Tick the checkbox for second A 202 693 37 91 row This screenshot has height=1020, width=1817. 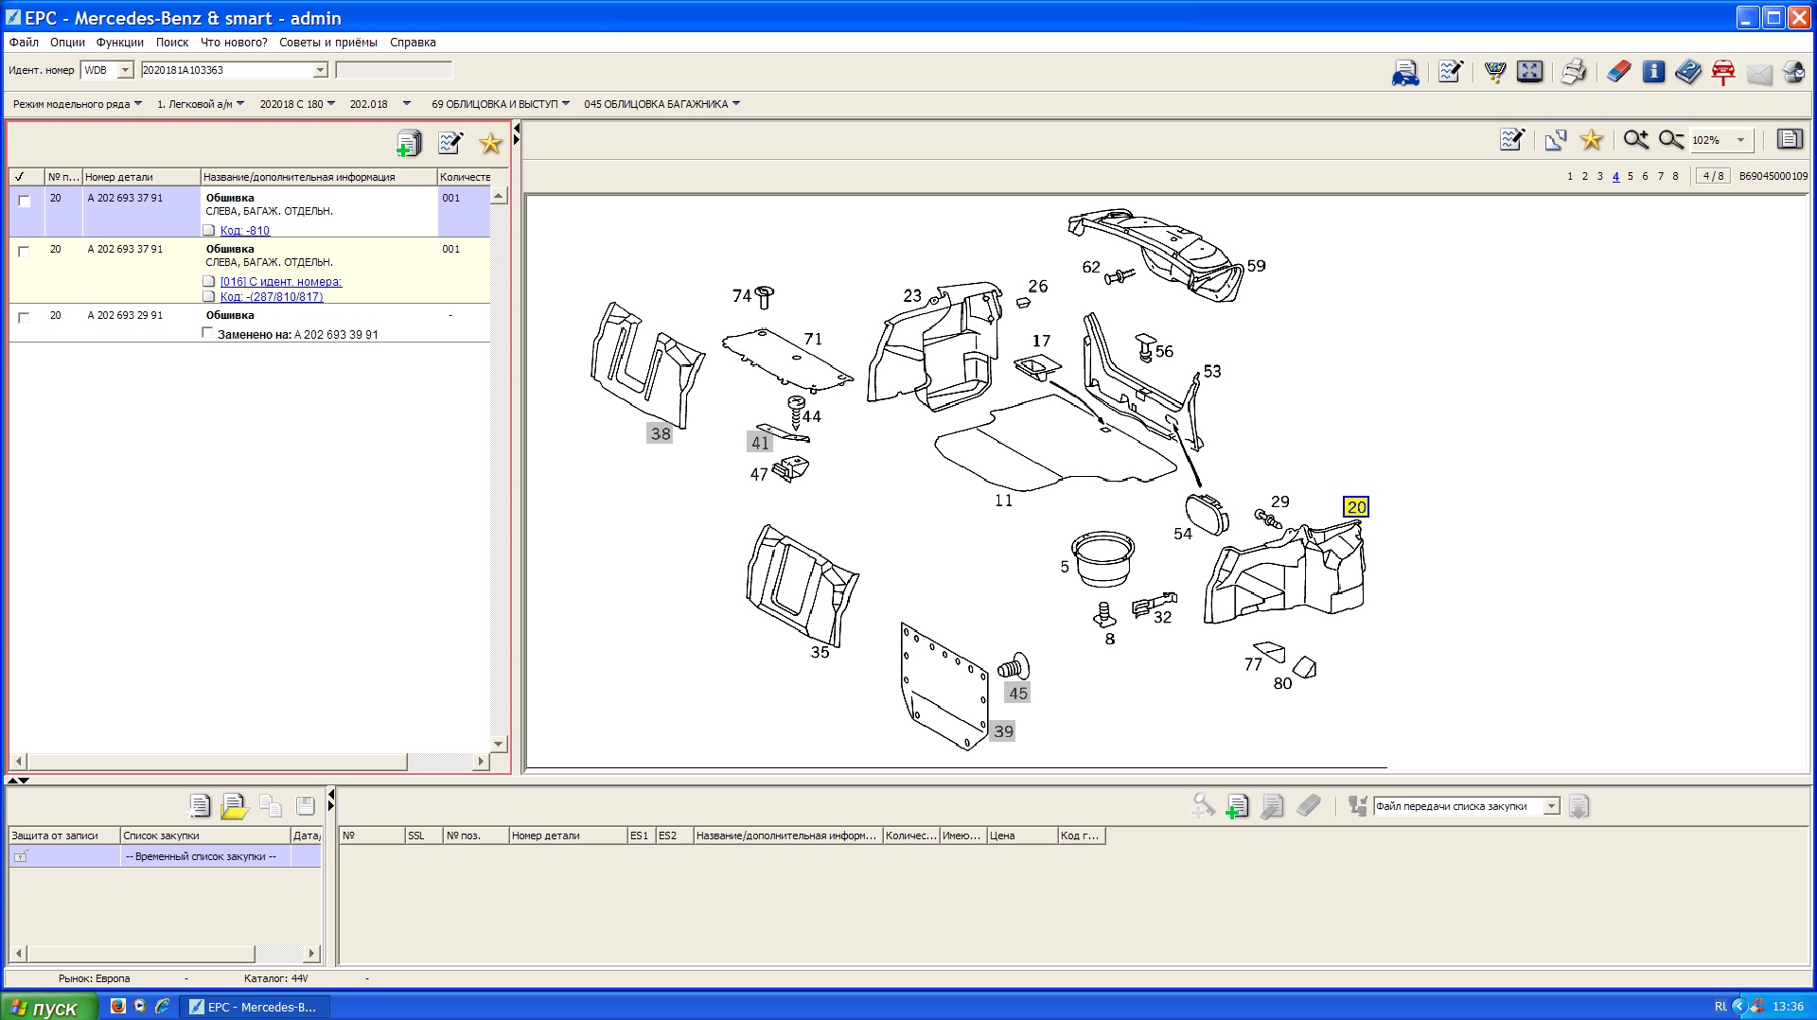25,252
